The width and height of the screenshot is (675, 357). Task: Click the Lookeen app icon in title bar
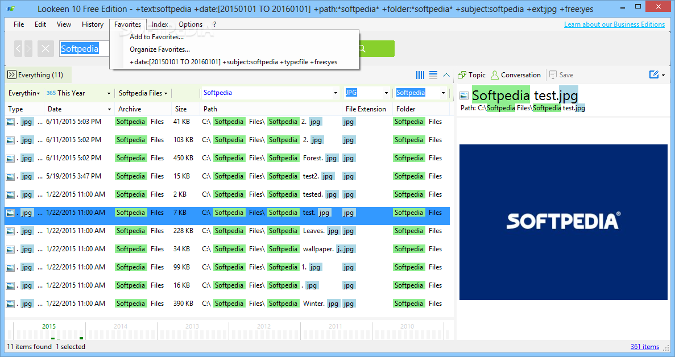pos(11,9)
